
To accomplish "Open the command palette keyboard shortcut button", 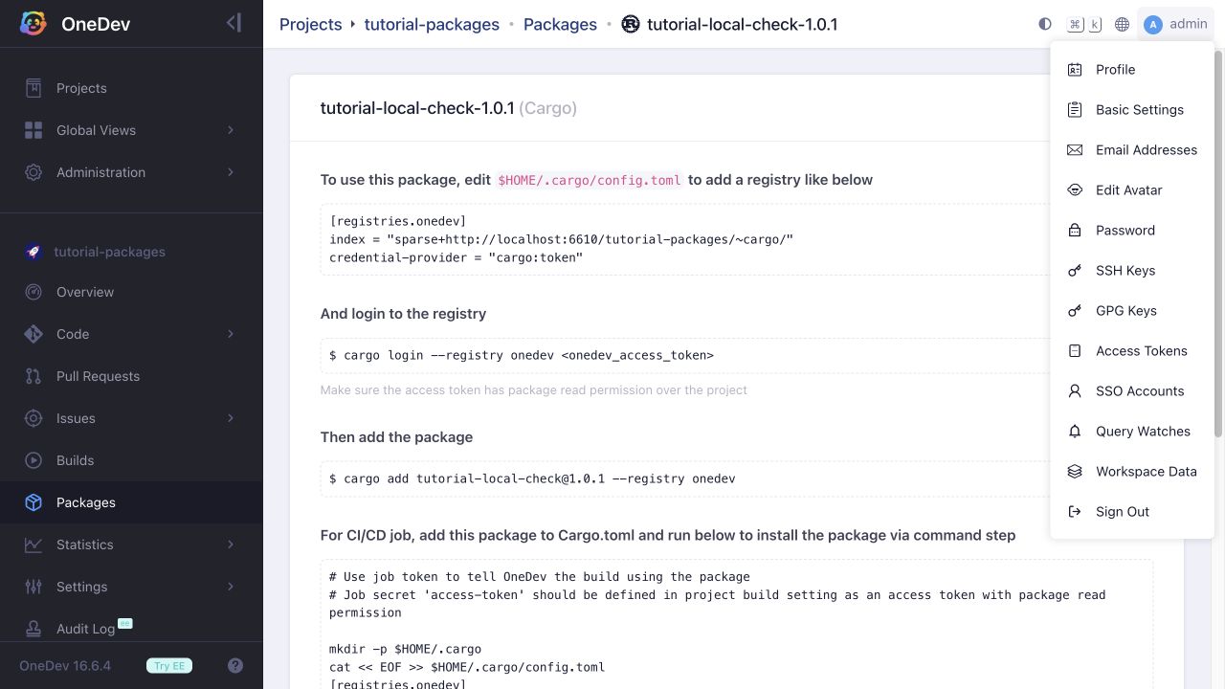I will (x=1084, y=24).
